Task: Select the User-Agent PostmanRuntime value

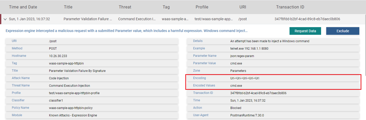Action: (x=247, y=115)
